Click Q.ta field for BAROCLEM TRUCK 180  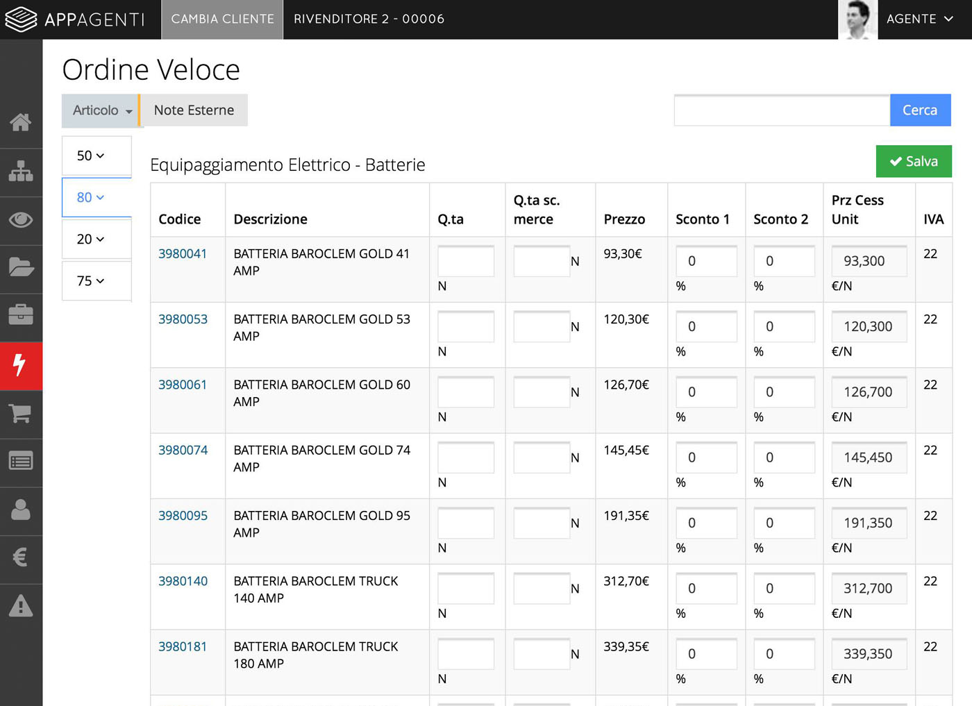coord(466,654)
